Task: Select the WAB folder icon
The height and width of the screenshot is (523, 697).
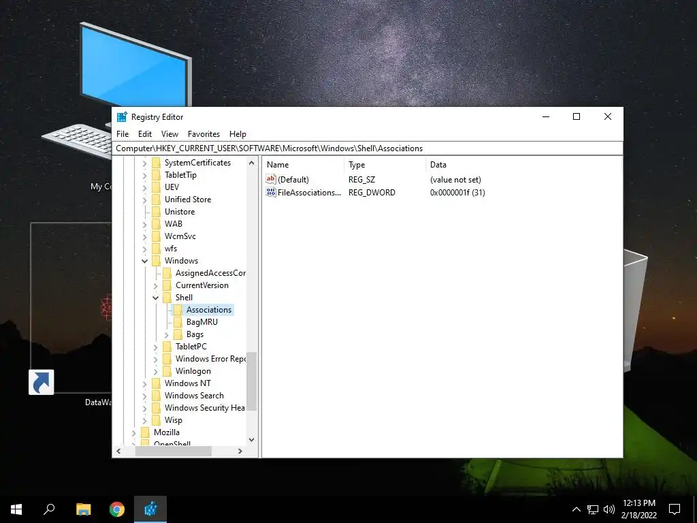Action: click(x=156, y=223)
